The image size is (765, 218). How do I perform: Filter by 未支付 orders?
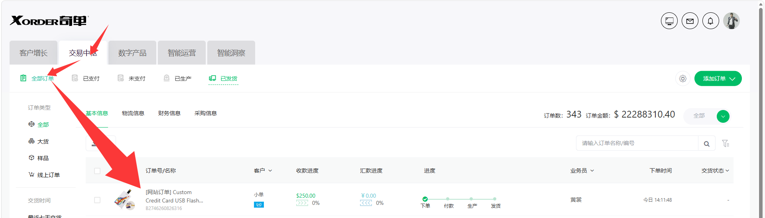[x=137, y=79]
